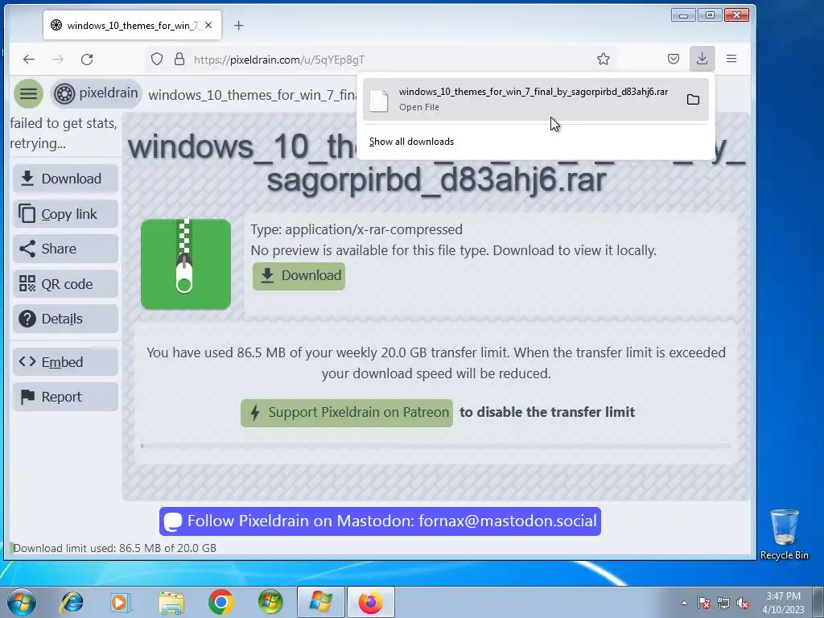Reload the pixeldrain page
This screenshot has height=618, width=824.
[87, 60]
